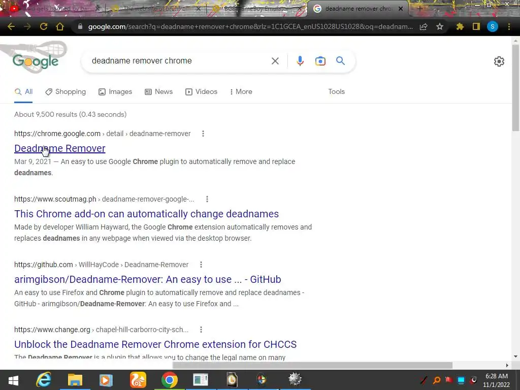The height and width of the screenshot is (390, 520).
Task: Reload the page with the refresh icon
Action: coord(44,26)
